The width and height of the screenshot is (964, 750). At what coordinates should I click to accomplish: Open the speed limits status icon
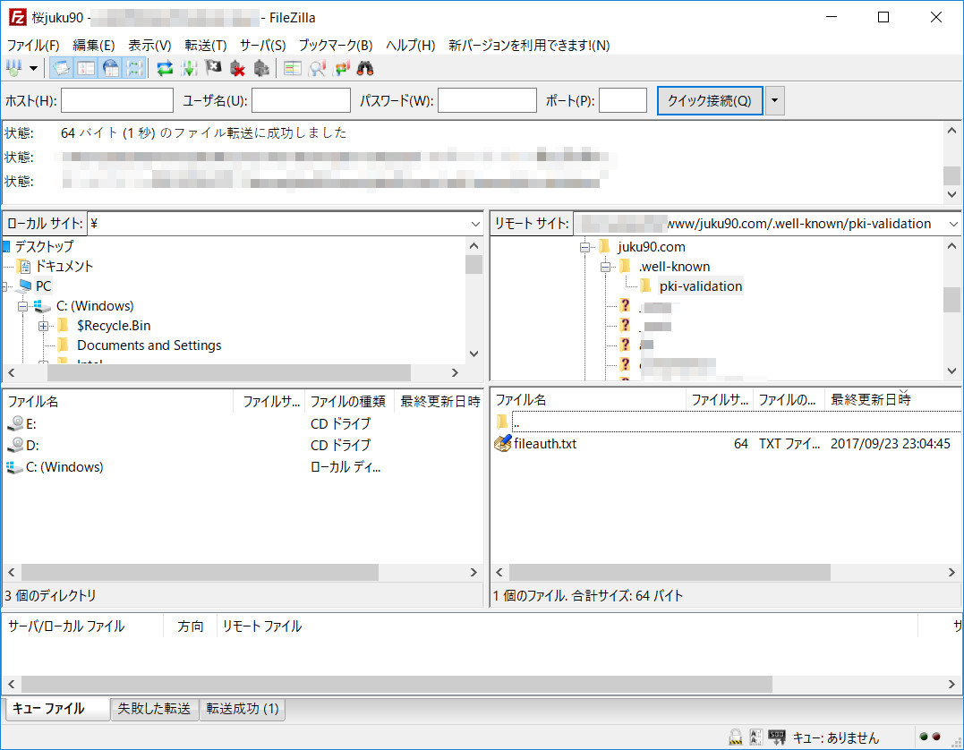(777, 737)
